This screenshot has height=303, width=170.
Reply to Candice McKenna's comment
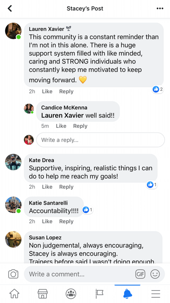[x=80, y=126]
